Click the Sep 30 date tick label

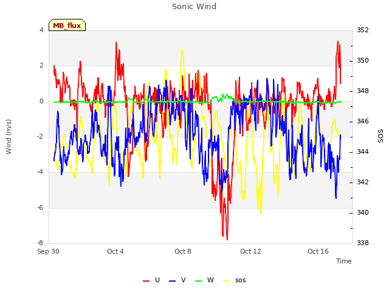coord(48,251)
